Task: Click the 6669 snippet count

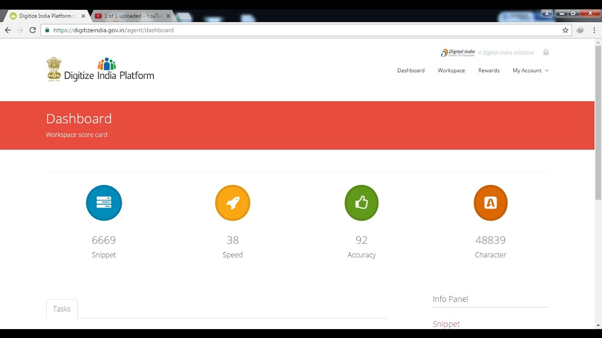Action: [x=104, y=240]
